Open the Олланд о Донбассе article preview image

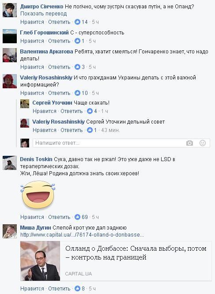[x=40, y=261]
